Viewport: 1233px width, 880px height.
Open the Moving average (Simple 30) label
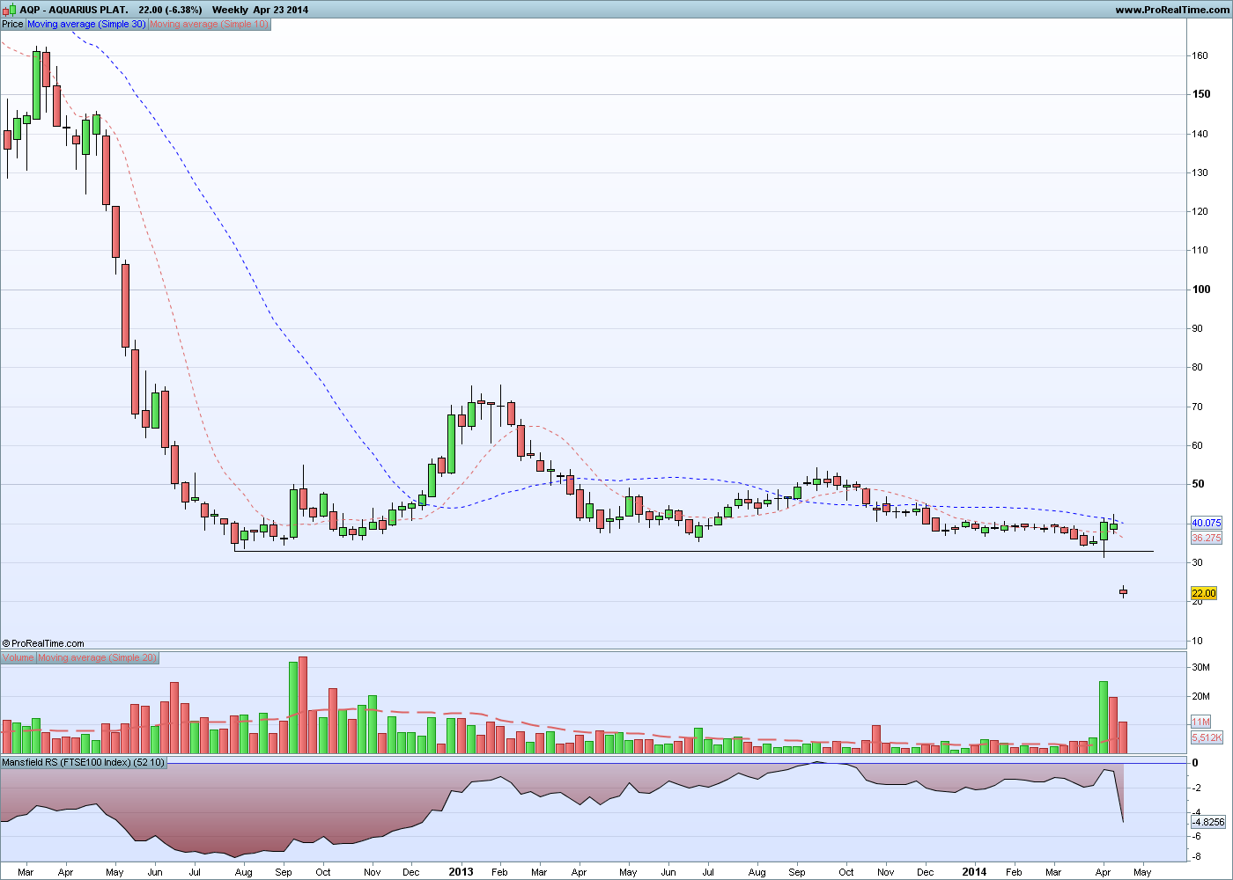(x=86, y=25)
